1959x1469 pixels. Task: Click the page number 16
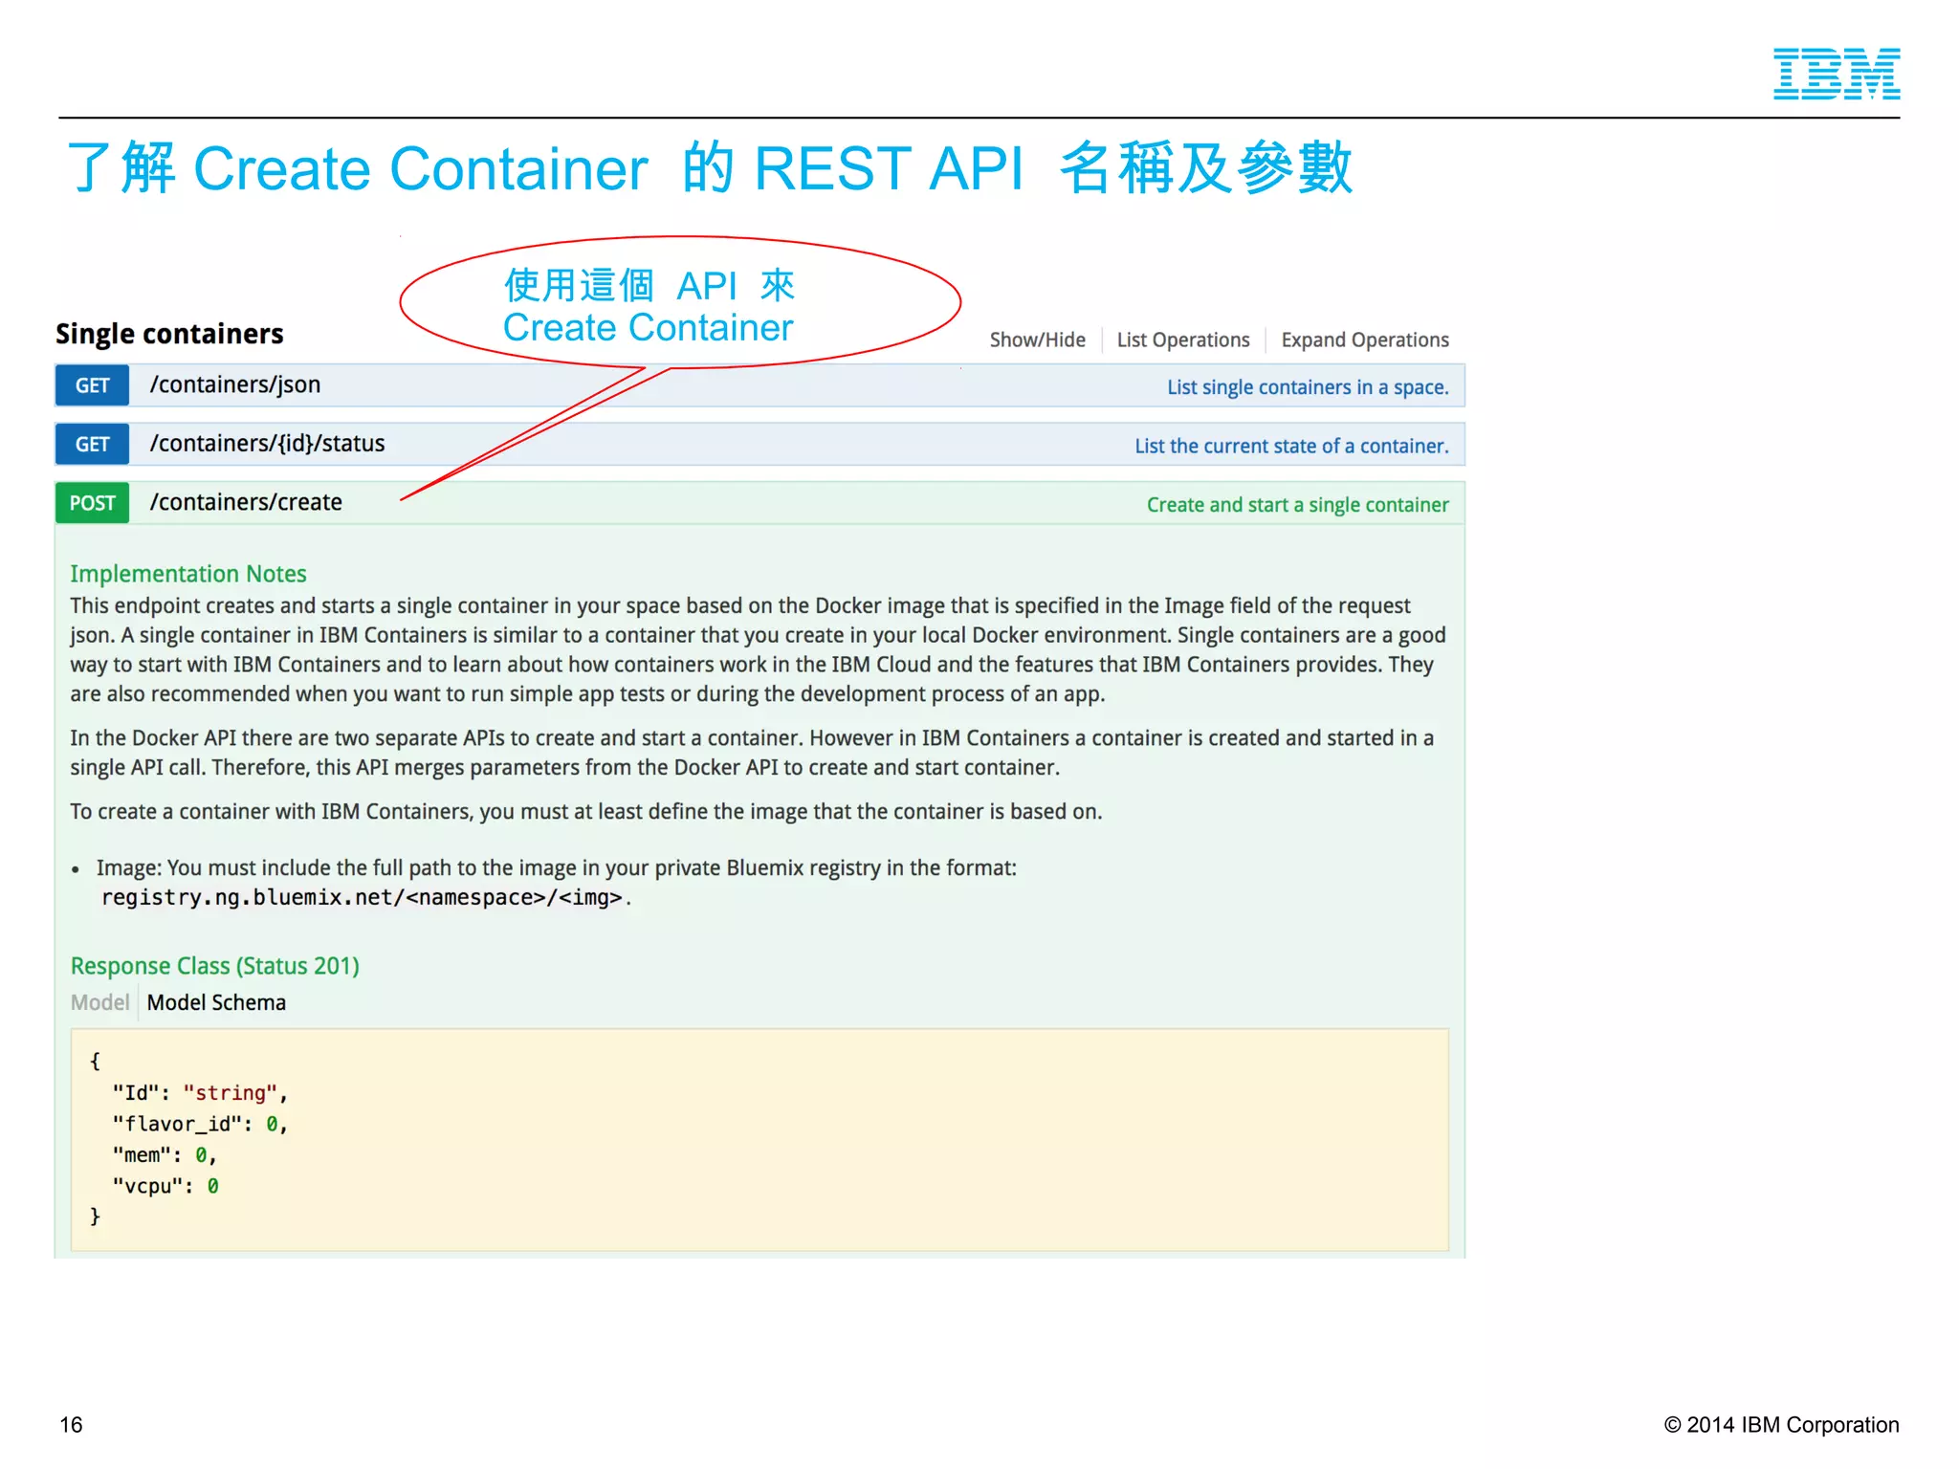point(71,1425)
